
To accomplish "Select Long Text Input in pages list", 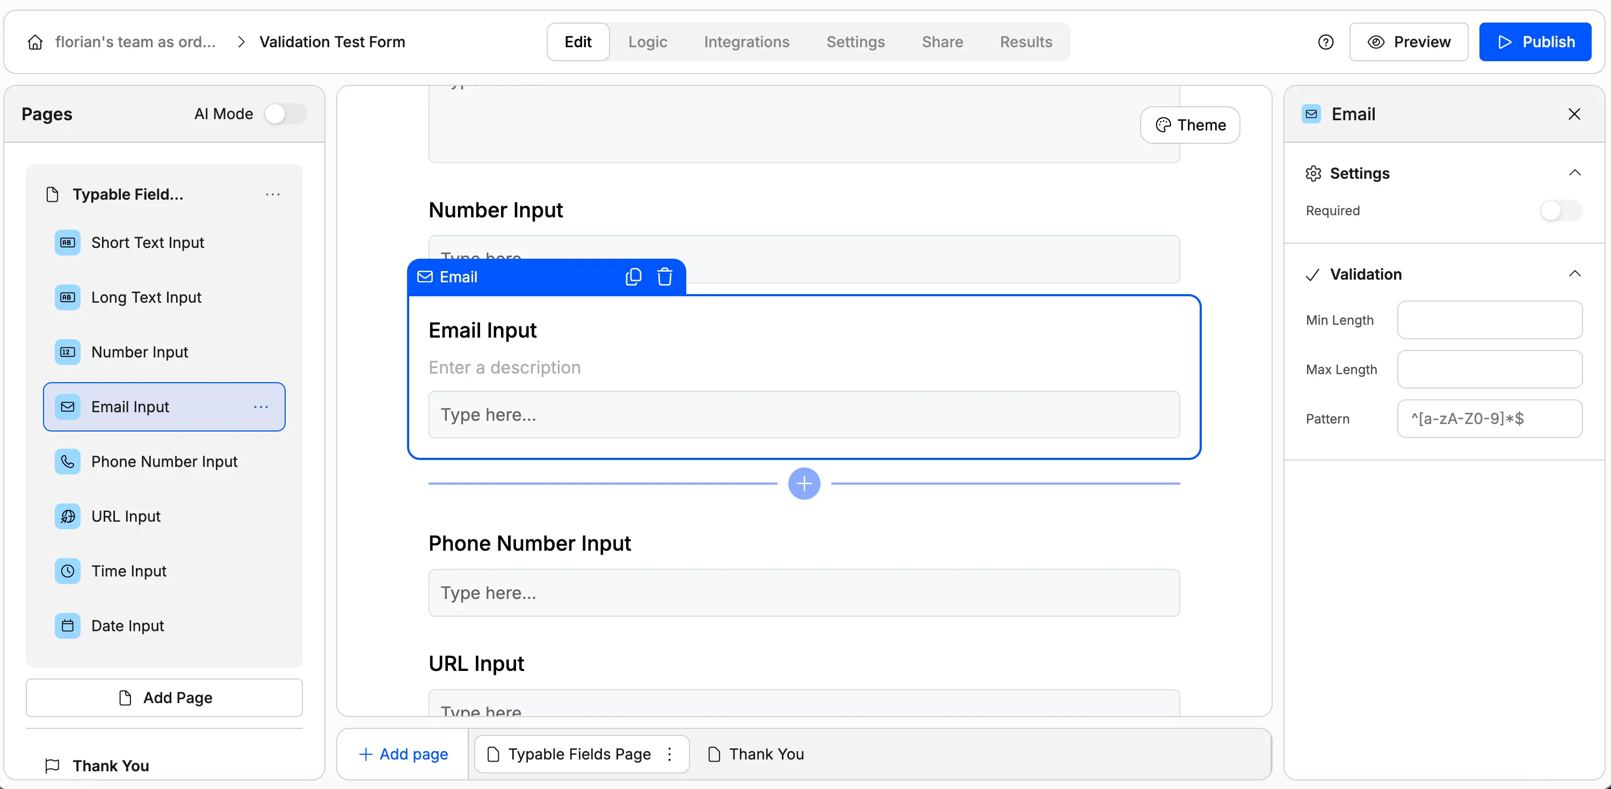I will click(x=164, y=297).
